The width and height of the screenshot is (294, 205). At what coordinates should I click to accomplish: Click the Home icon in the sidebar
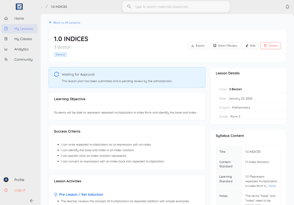click(x=6, y=18)
